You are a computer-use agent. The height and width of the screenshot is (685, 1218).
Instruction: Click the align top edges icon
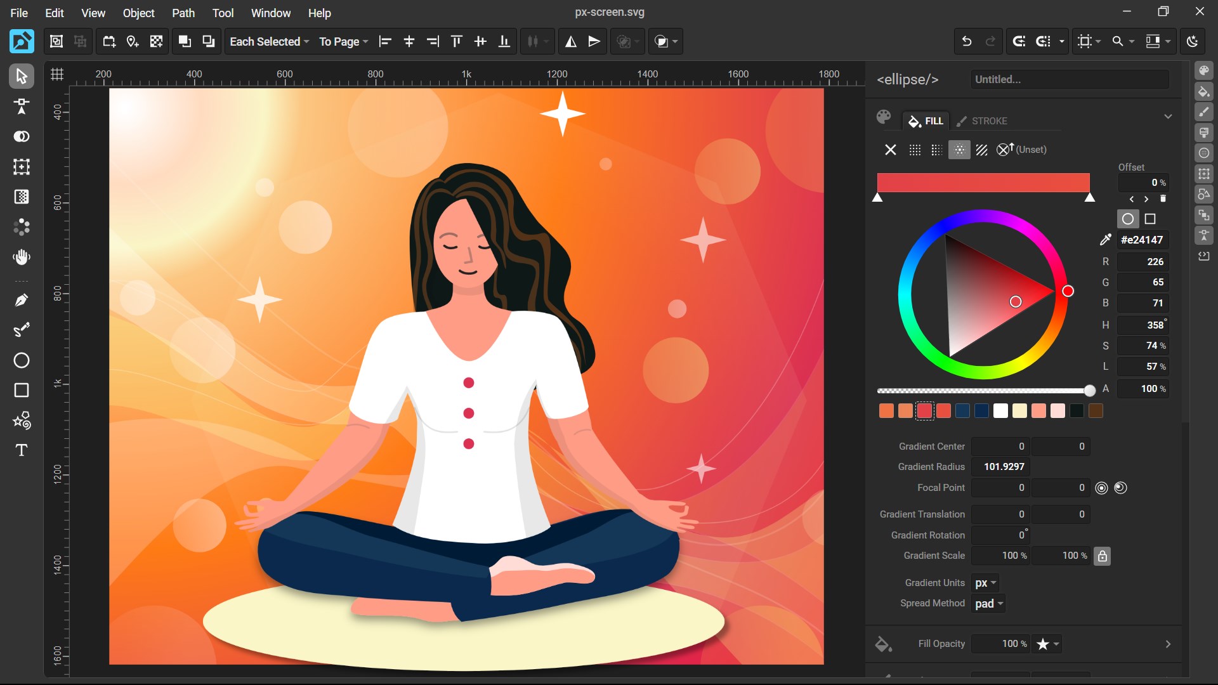pos(456,41)
